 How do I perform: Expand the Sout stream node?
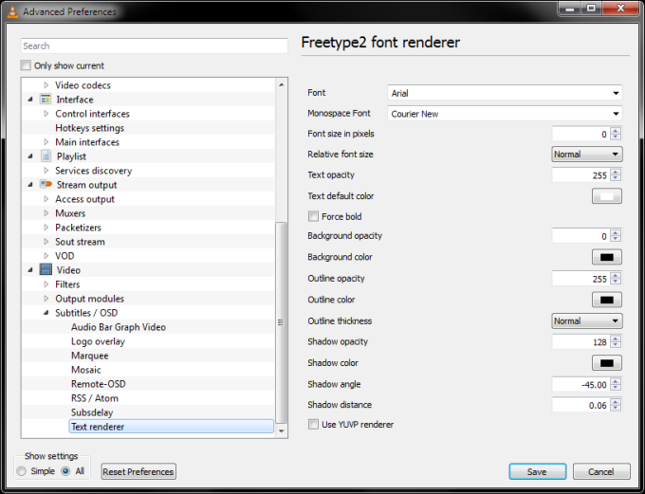tap(46, 242)
